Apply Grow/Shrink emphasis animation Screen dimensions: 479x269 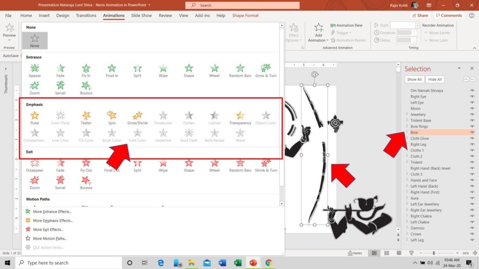point(138,118)
